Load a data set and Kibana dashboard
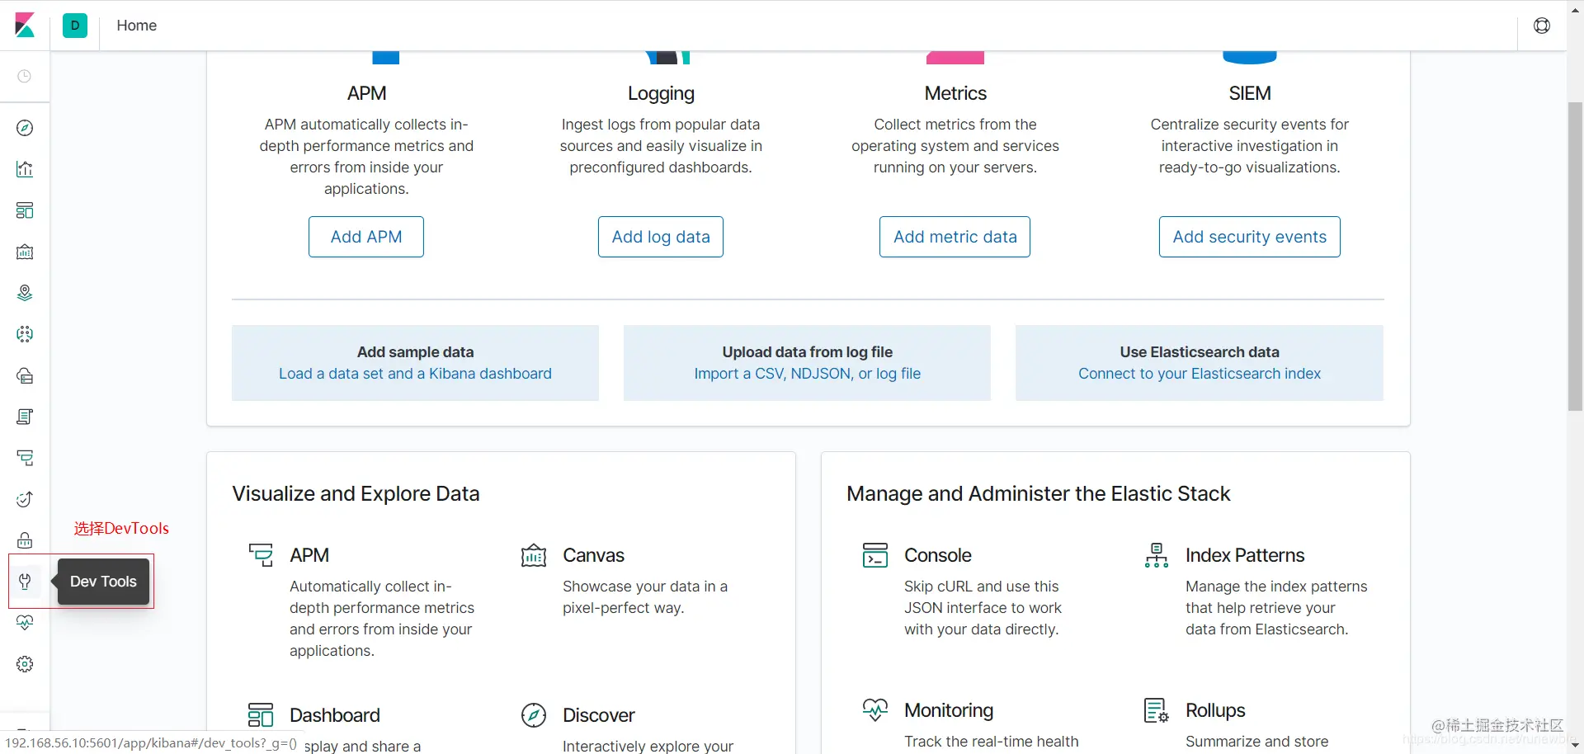The image size is (1584, 754). (415, 374)
